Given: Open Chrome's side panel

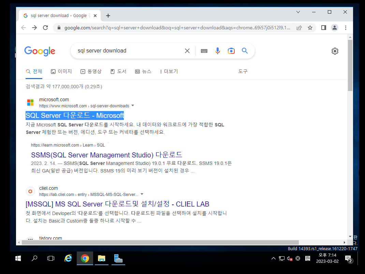Looking at the screenshot, I should point(324,28).
